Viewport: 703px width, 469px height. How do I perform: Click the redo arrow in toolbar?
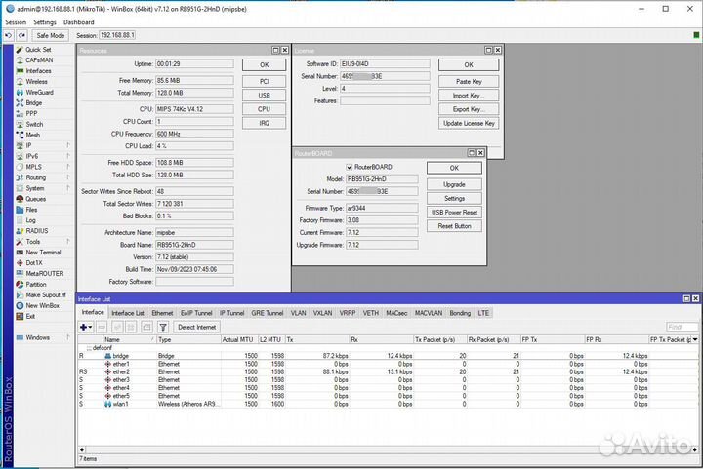[x=21, y=35]
